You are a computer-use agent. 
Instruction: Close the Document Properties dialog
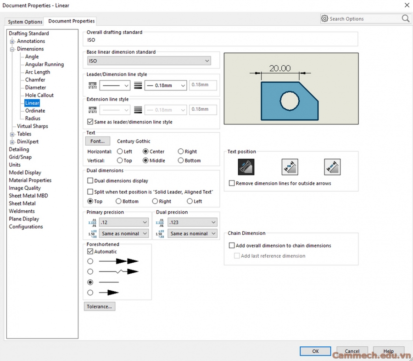(x=407, y=5)
